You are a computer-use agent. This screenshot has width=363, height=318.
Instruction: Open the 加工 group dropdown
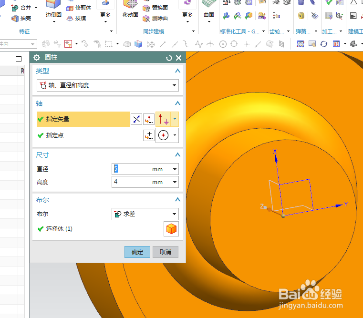[341, 31]
